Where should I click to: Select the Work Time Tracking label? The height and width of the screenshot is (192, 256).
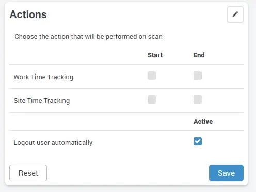coord(43,77)
